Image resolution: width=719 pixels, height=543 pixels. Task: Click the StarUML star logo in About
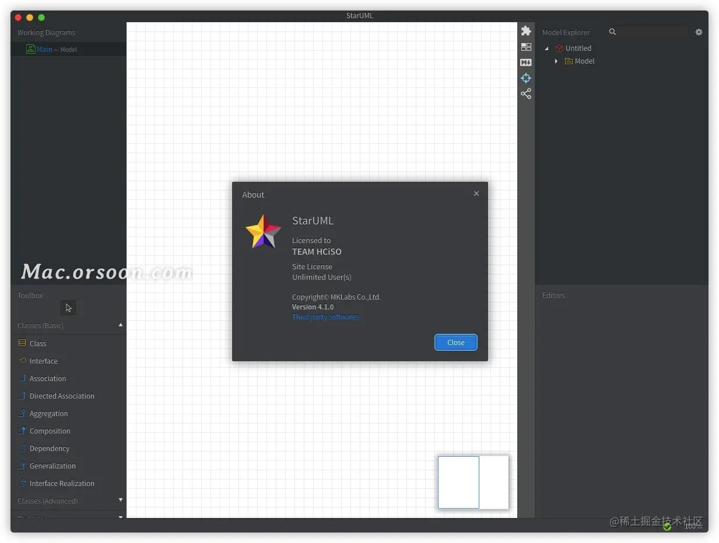(x=264, y=232)
